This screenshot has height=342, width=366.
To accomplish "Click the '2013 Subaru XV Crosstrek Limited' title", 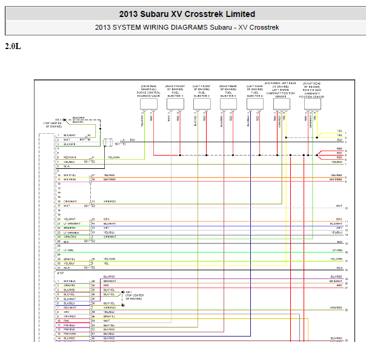I will click(x=187, y=14).
